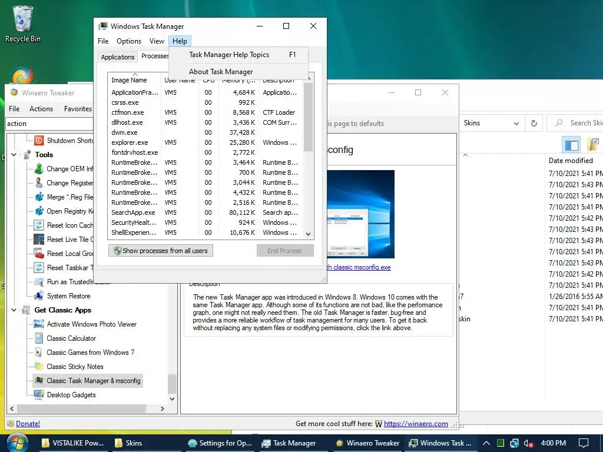The height and width of the screenshot is (452, 603).
Task: Open Winaero Tweaker File menu
Action: pyautogui.click(x=14, y=109)
